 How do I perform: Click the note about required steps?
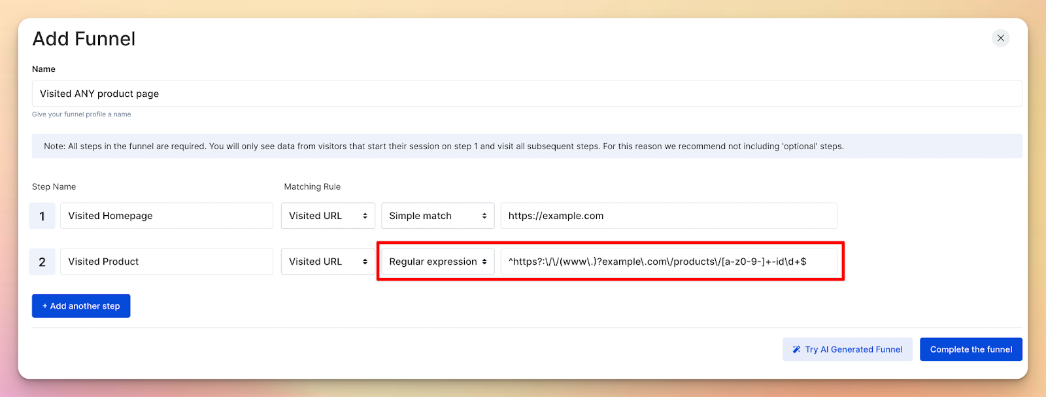(x=443, y=147)
